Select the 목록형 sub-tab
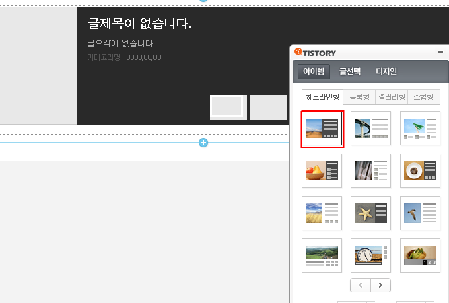The height and width of the screenshot is (303, 449). point(359,97)
